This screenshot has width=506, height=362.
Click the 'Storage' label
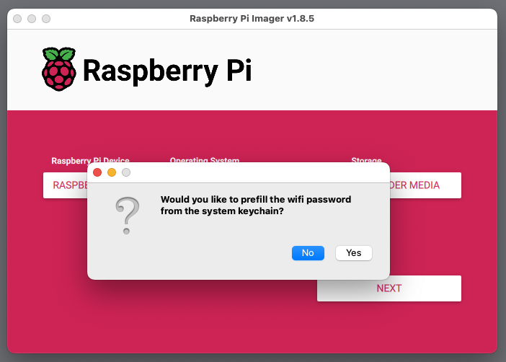[366, 160]
